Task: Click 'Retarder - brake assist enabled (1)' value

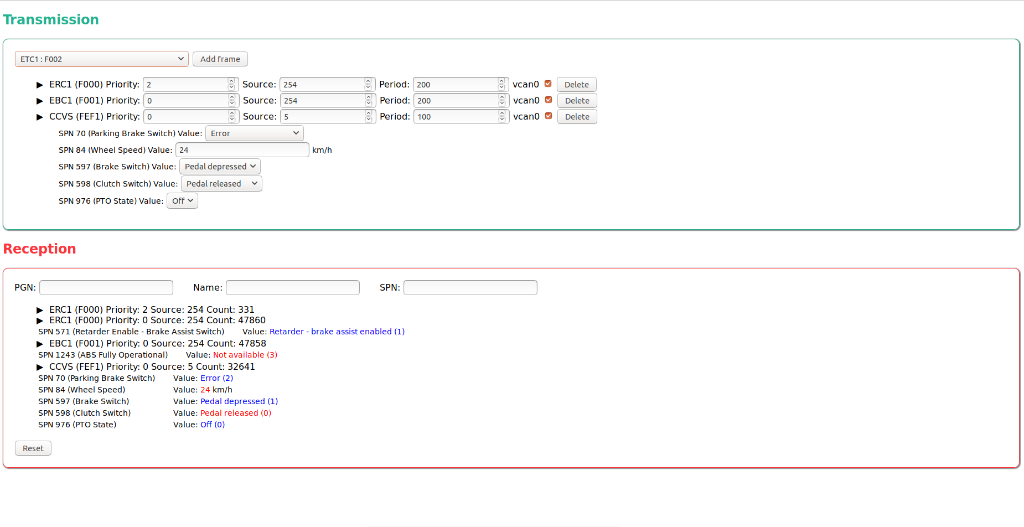Action: coord(337,332)
